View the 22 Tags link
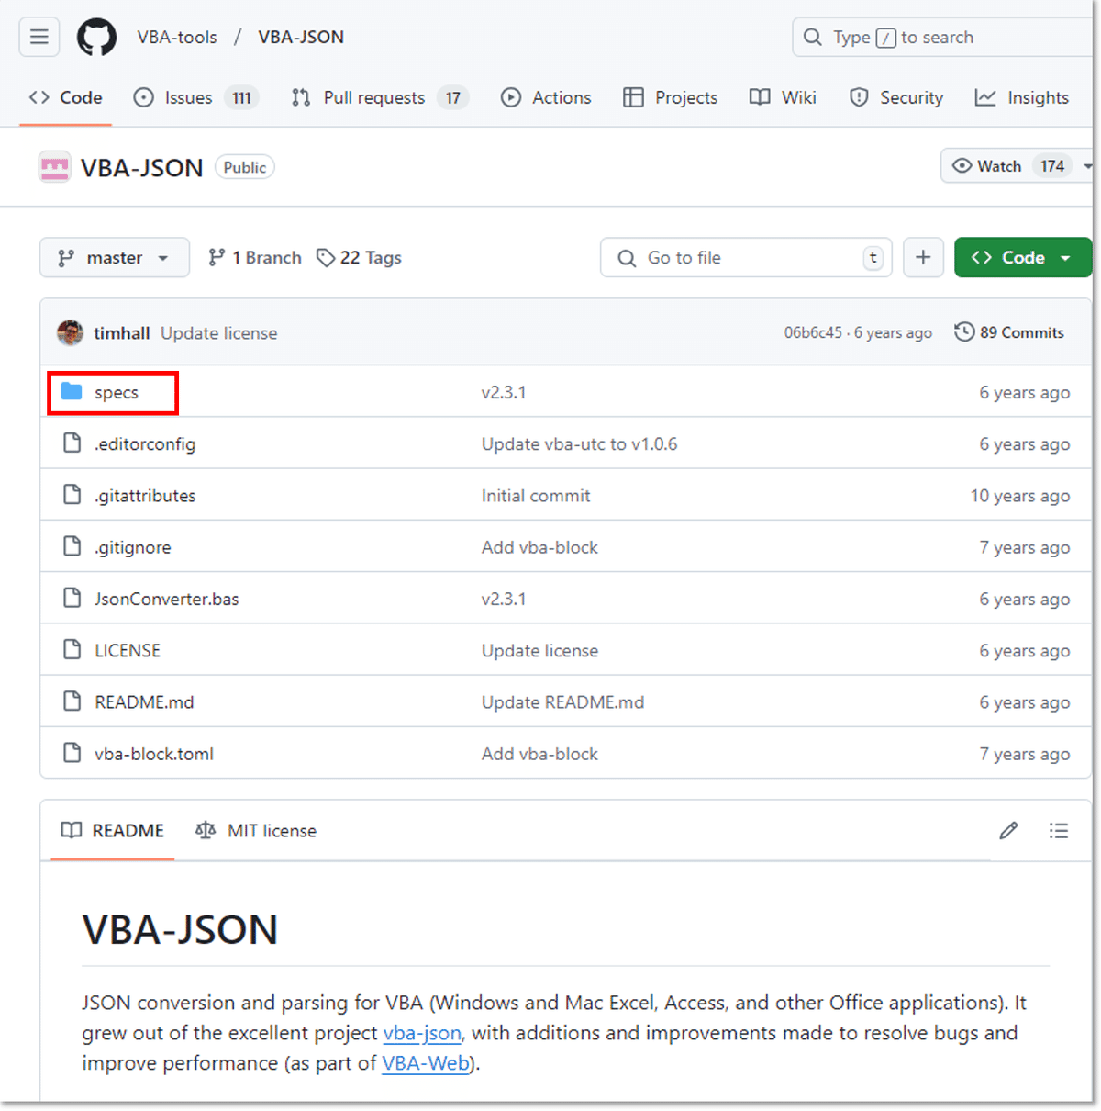 360,258
